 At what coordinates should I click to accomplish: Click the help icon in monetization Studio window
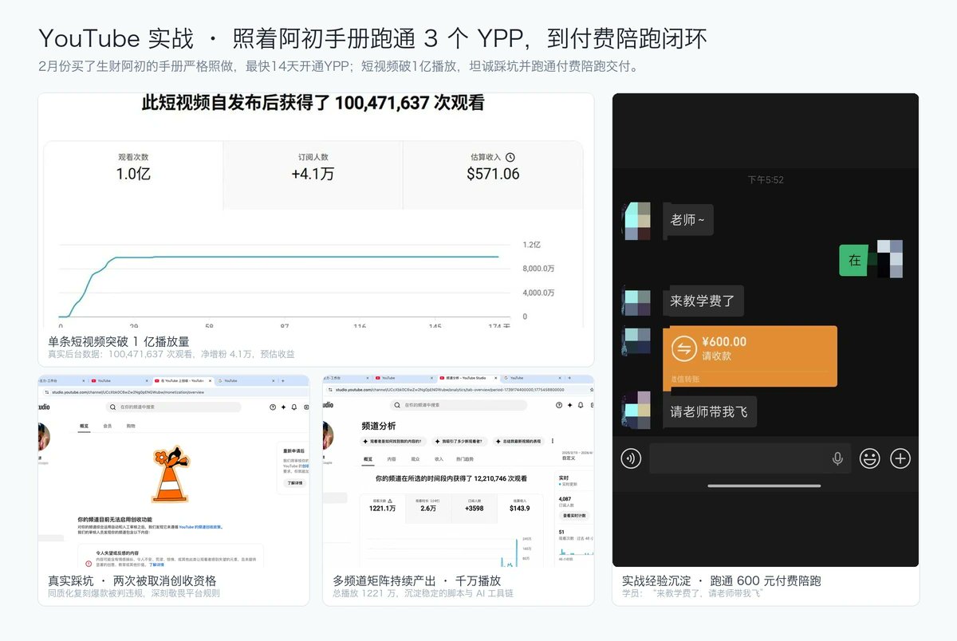tap(273, 407)
